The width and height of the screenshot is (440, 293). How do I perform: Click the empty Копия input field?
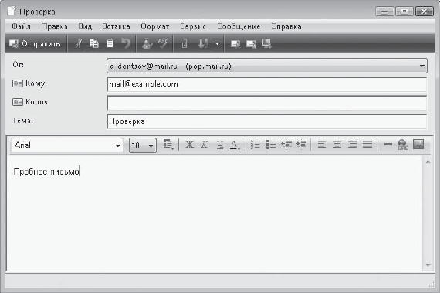point(267,103)
